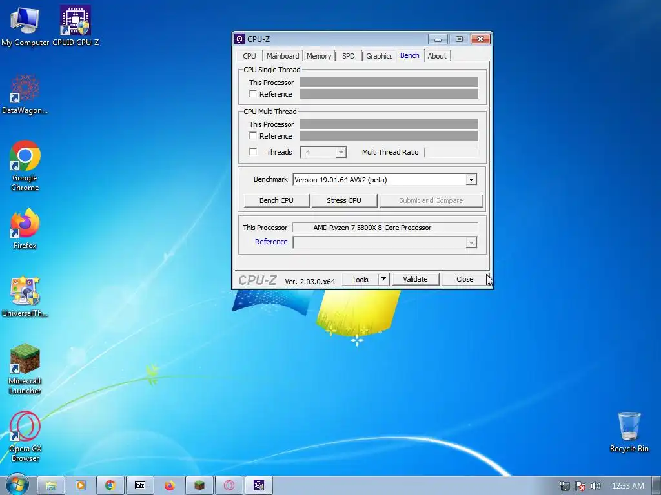Click the CPU-Z title bar icon
661x495 pixels.
coord(239,39)
